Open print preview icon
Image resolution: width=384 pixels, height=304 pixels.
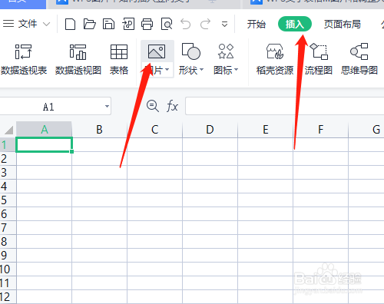tap(167, 25)
